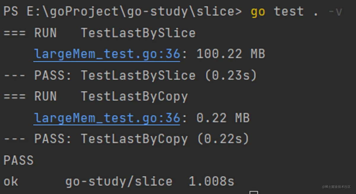Click the 1.008s total time
This screenshot has height=194, width=356.
click(211, 182)
